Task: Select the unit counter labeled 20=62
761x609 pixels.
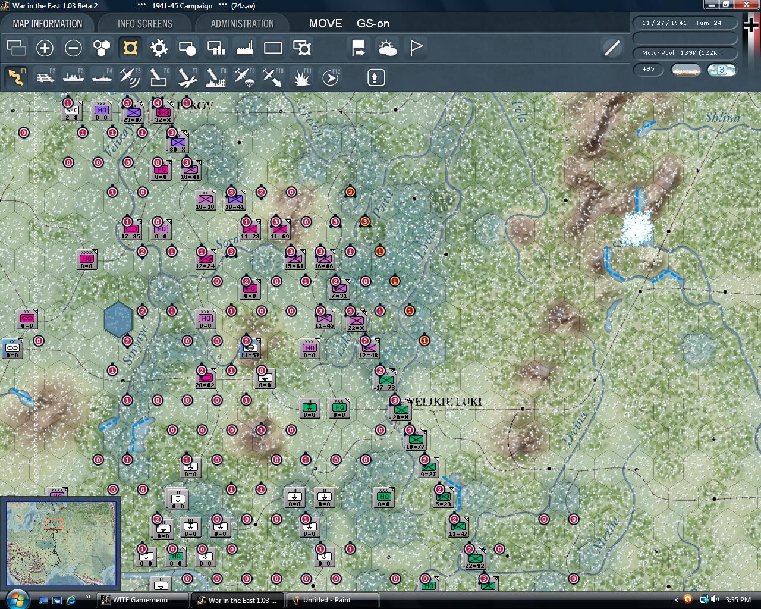Action: coord(205,379)
